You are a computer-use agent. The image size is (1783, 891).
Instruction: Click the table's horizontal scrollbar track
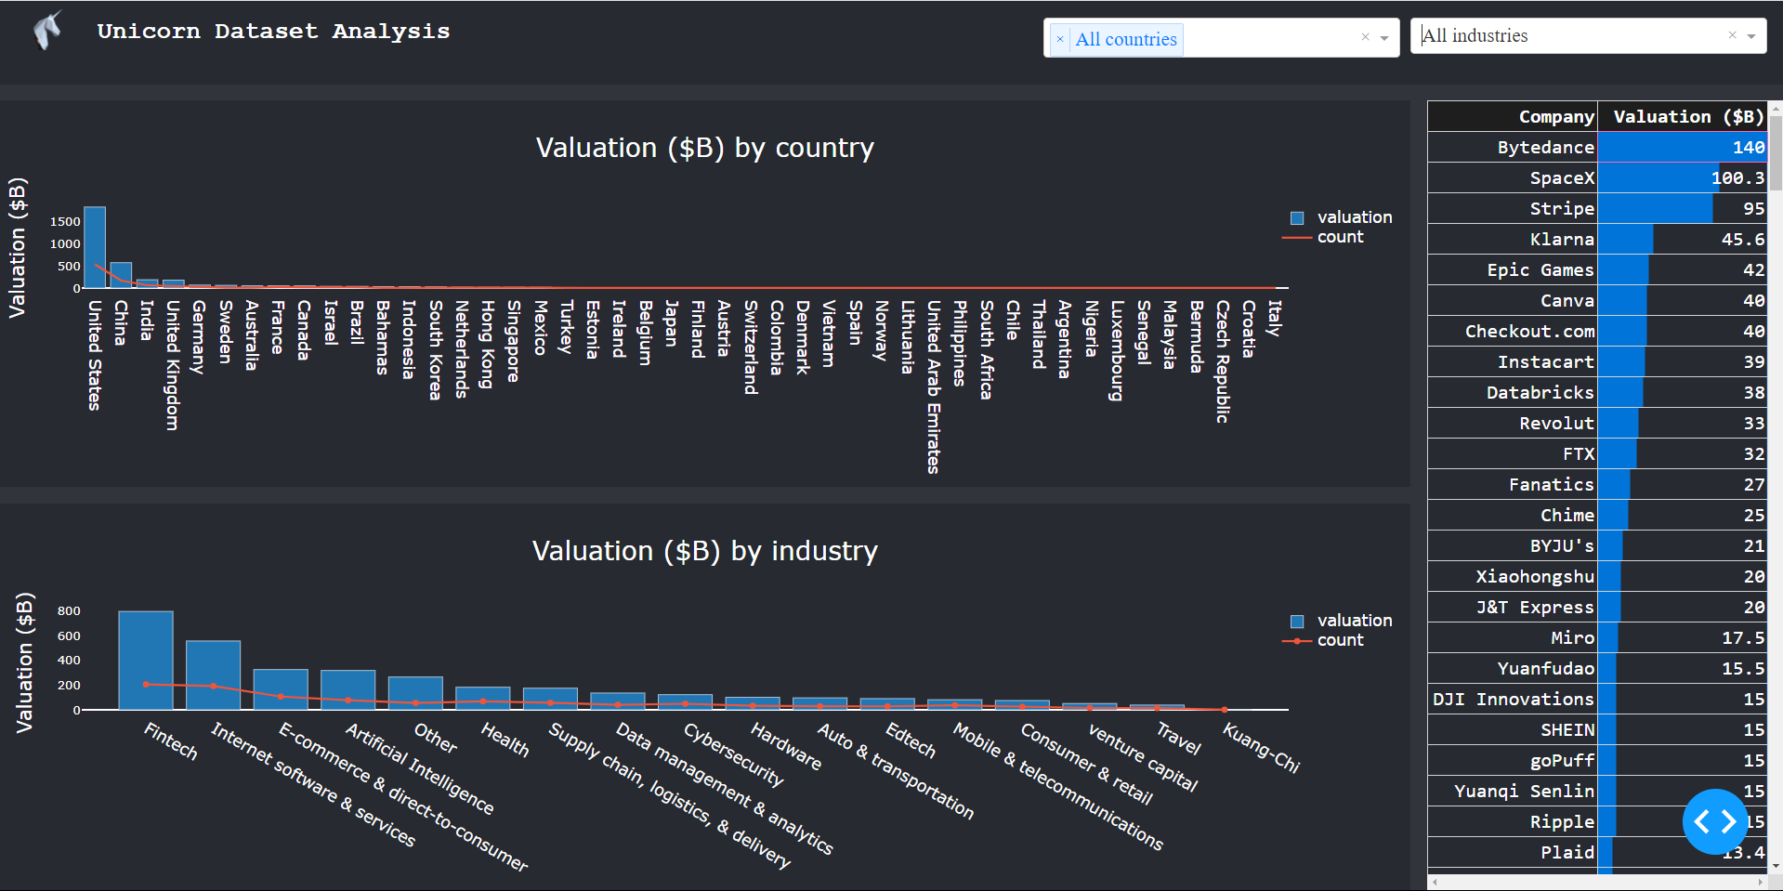[1597, 882]
